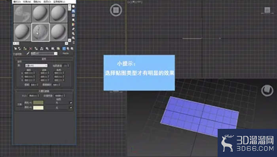
Task: Click Assign Material to Selection icon
Action: coord(25,48)
